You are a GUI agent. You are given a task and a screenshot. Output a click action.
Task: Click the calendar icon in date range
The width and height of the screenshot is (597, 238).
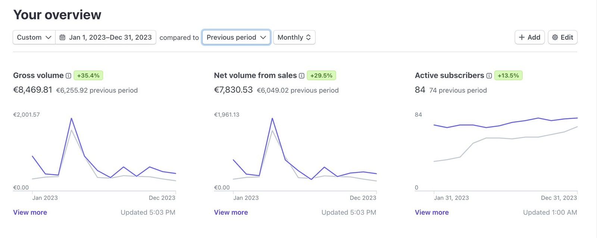click(62, 38)
